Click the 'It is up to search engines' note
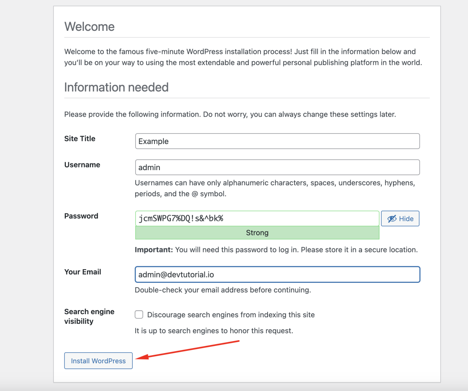468x391 pixels. tap(214, 331)
